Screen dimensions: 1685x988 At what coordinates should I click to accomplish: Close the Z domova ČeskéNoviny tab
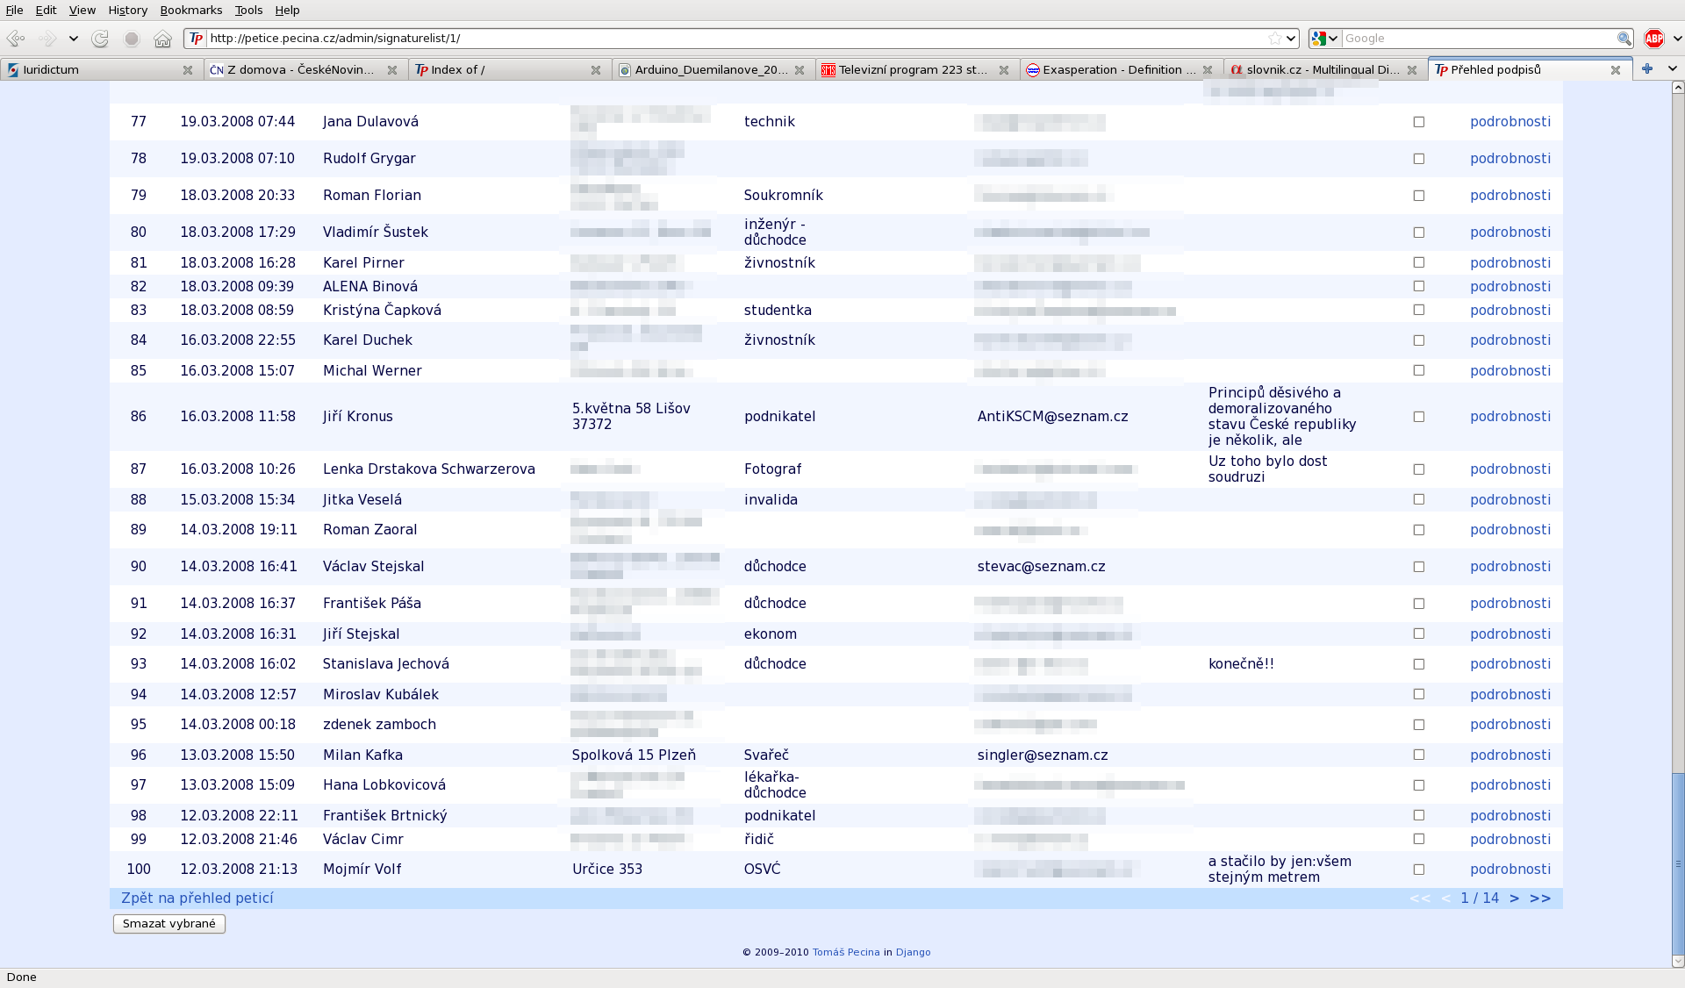click(x=392, y=70)
